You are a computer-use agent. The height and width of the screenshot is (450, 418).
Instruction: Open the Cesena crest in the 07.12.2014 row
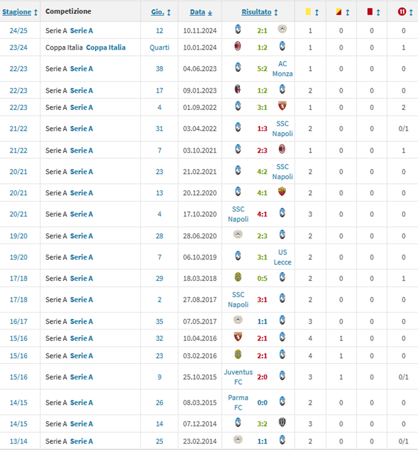coord(282,422)
